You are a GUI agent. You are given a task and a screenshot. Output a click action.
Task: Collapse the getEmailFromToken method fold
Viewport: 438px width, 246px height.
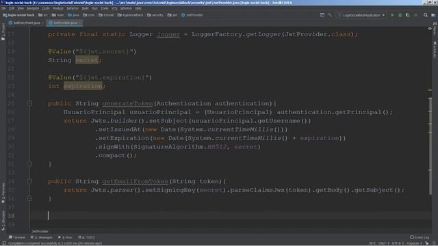(x=29, y=181)
